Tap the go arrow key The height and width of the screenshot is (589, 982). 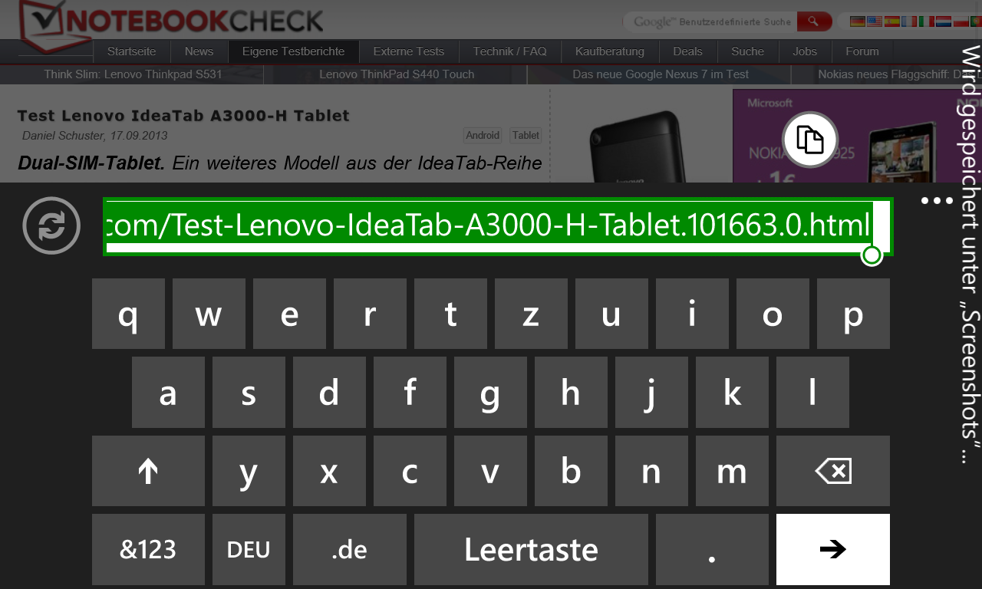pos(833,549)
